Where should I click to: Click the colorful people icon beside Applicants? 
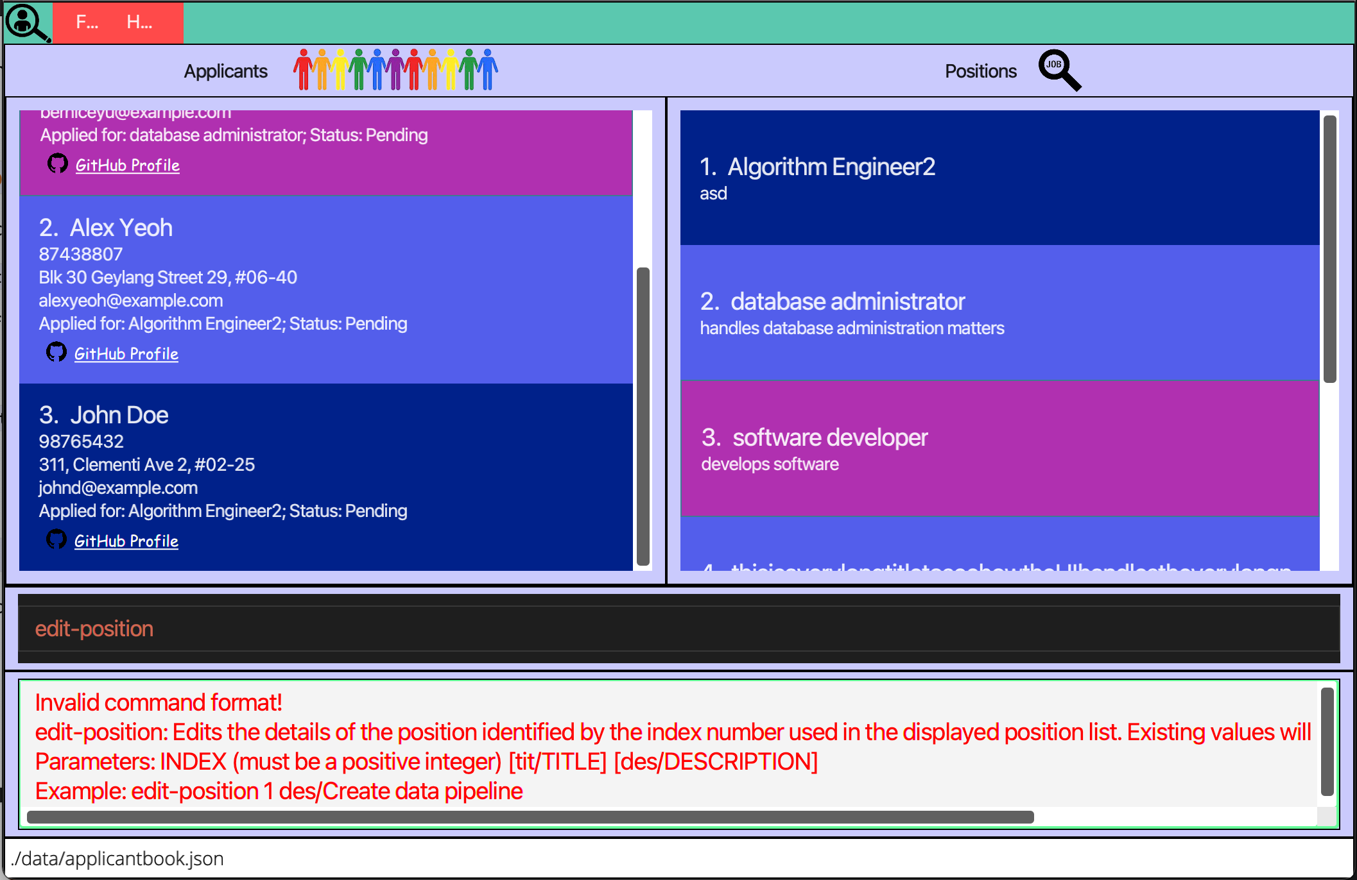pos(395,69)
